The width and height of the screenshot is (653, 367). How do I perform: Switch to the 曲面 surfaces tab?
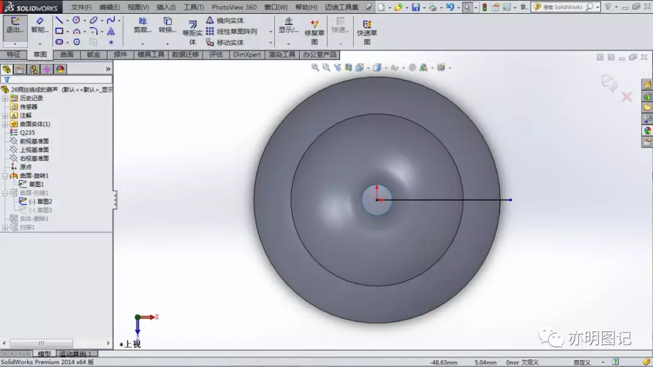click(67, 54)
